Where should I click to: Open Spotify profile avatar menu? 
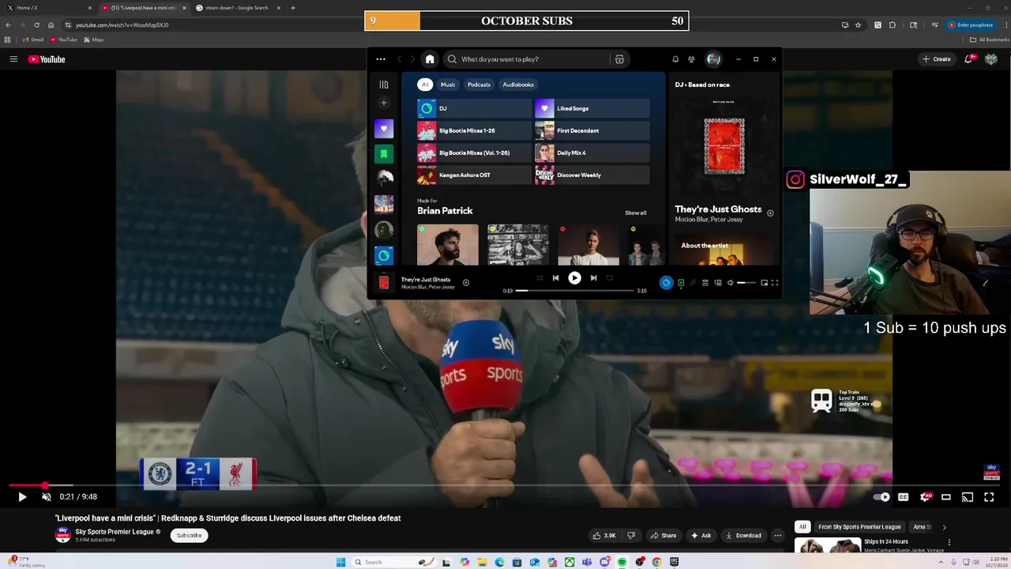point(713,59)
